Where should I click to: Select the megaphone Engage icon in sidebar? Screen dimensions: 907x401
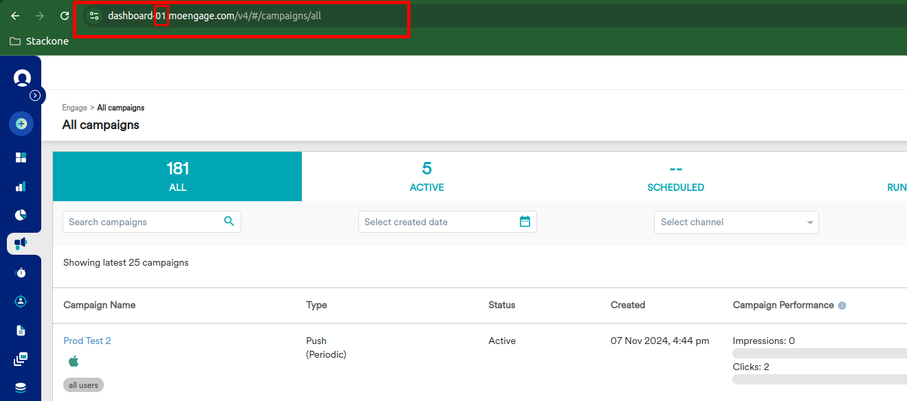21,243
